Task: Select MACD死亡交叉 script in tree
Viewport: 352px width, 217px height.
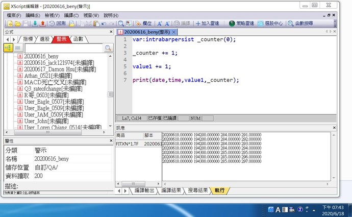Action: click(x=47, y=82)
